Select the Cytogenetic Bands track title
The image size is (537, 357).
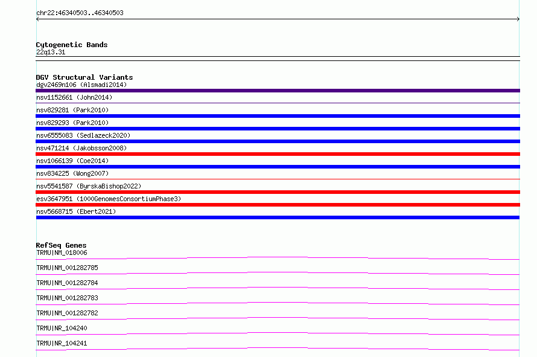(x=72, y=45)
